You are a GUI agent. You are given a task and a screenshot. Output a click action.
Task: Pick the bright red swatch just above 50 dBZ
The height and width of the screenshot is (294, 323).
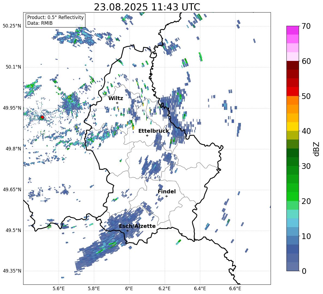click(292, 92)
